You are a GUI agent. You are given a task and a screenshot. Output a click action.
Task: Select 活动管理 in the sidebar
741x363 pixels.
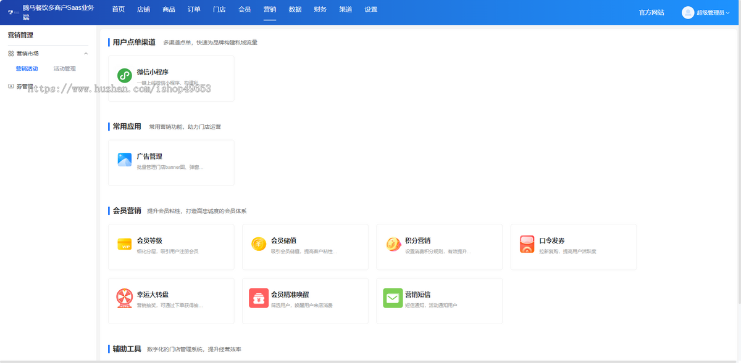(x=66, y=68)
